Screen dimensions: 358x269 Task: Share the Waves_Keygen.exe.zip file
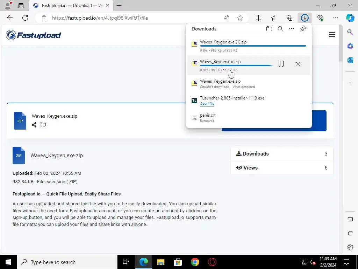coord(34,125)
